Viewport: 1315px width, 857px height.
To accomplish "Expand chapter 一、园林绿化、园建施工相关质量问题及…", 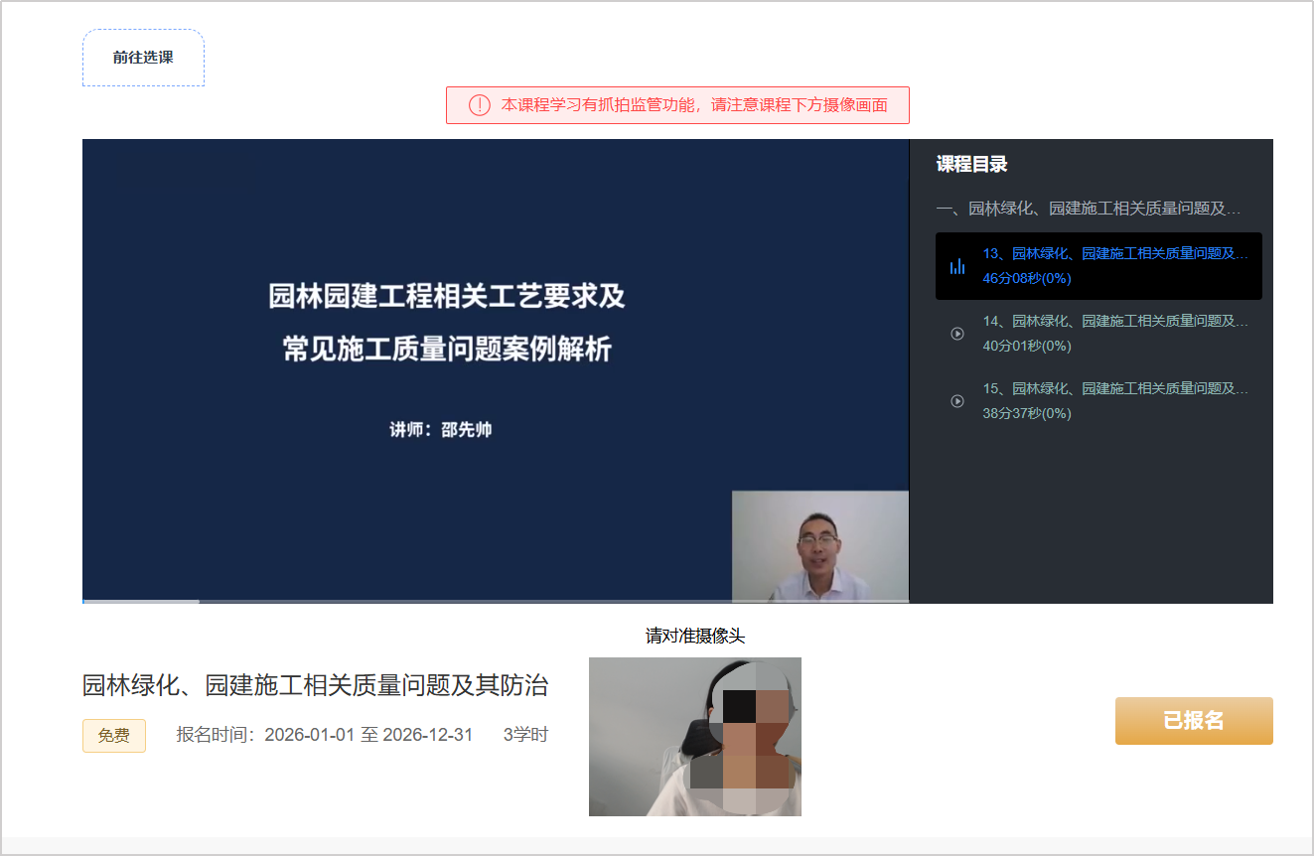I will coord(1089,209).
